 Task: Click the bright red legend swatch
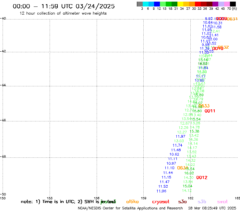[x=198, y=4]
